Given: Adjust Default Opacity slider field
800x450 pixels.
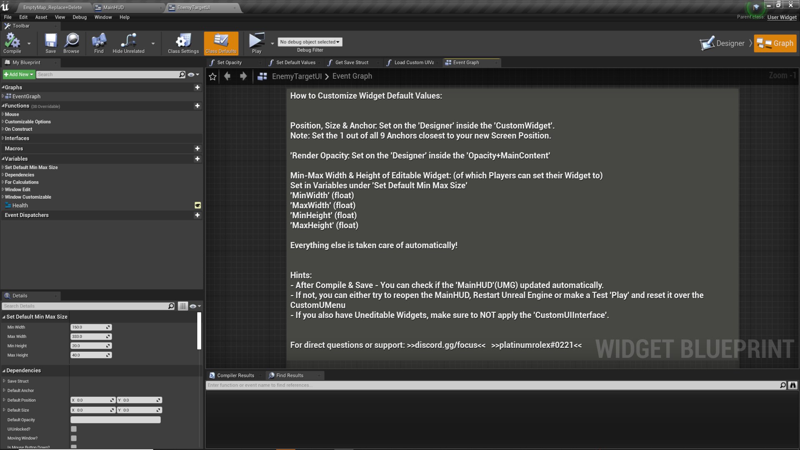Looking at the screenshot, I should coord(115,420).
